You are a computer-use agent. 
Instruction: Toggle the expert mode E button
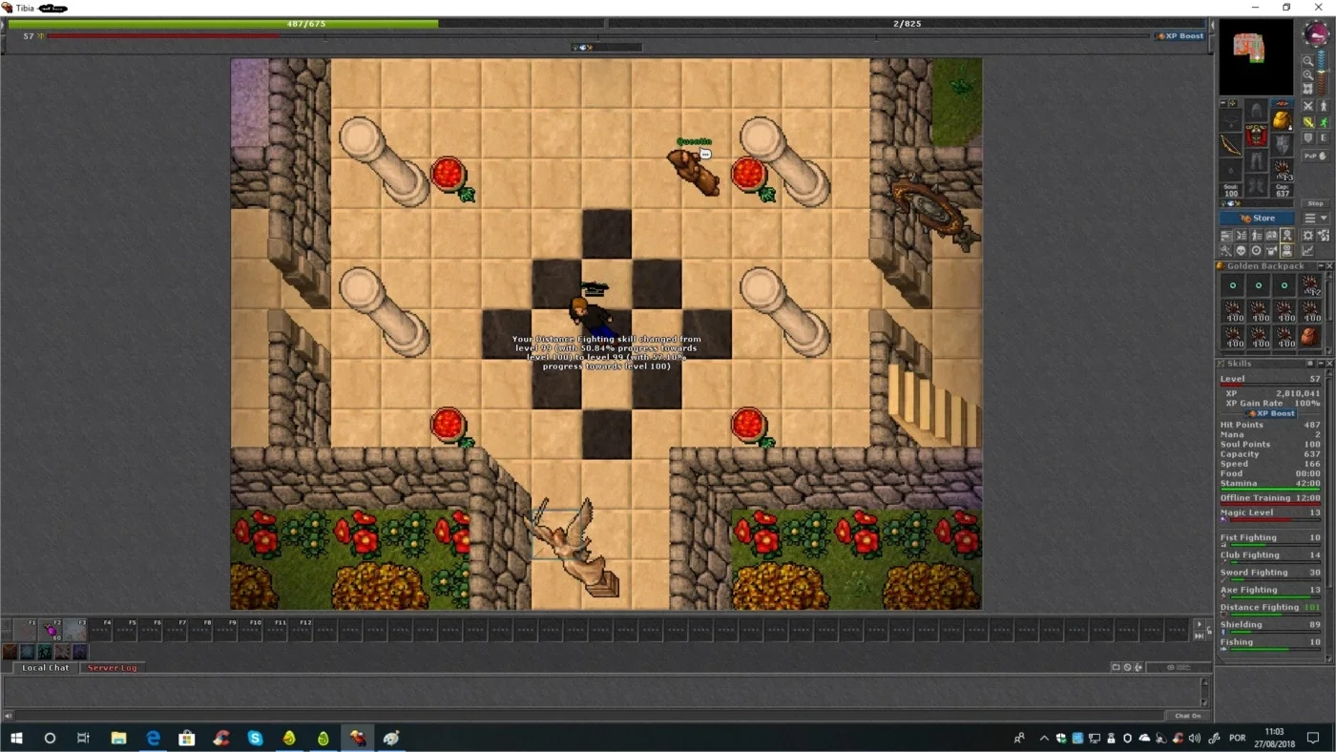(x=1324, y=138)
